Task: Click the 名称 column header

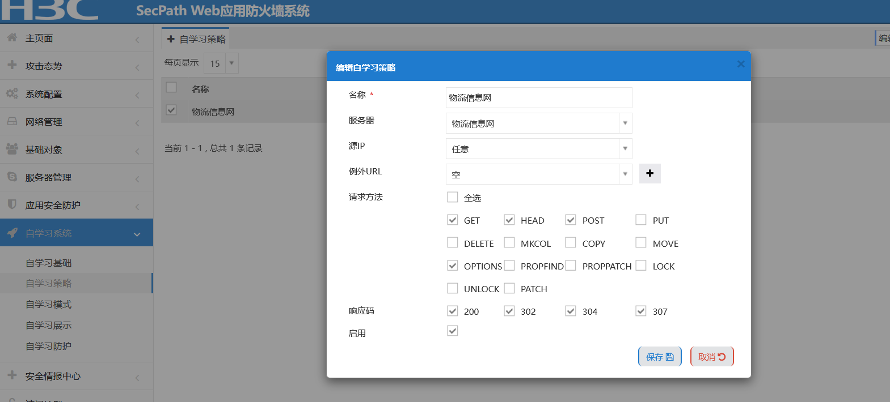Action: 200,89
